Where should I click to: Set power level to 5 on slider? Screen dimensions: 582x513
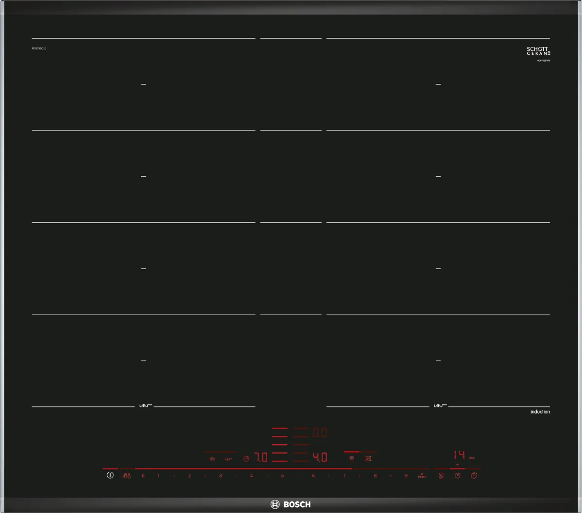[x=282, y=476]
